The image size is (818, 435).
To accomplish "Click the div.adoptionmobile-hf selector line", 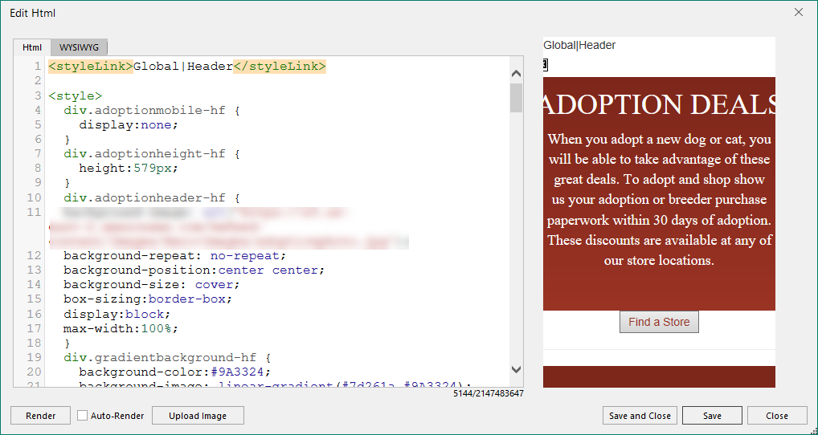I will pos(151,111).
